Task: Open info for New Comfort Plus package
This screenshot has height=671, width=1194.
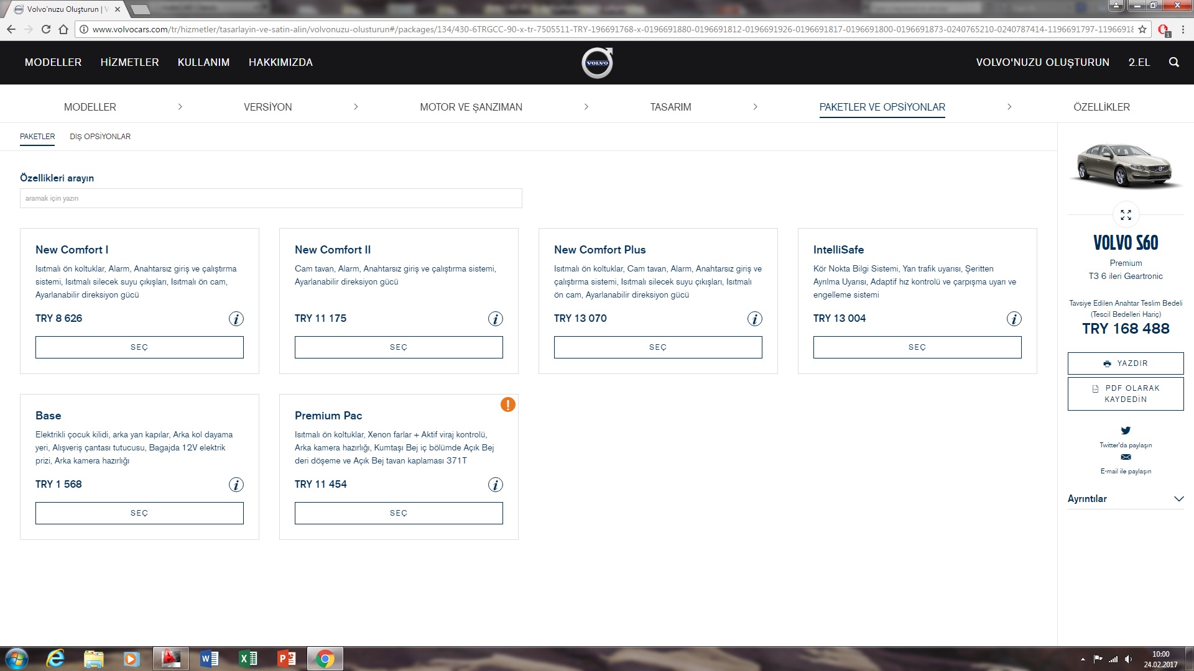Action: click(x=755, y=319)
